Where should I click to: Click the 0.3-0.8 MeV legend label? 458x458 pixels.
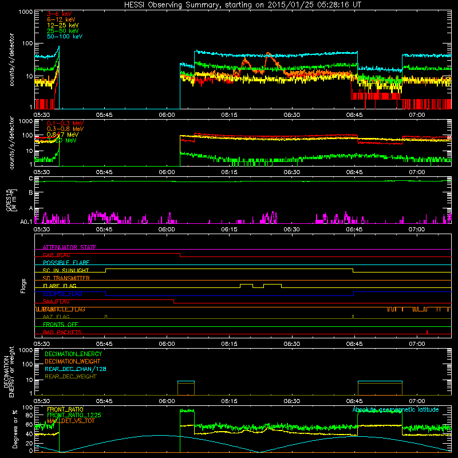click(x=65, y=129)
